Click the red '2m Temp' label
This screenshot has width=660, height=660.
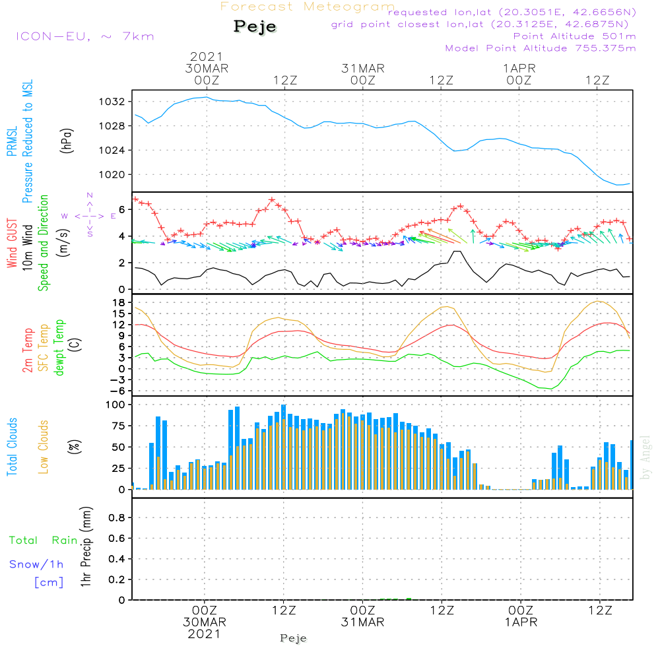click(27, 350)
